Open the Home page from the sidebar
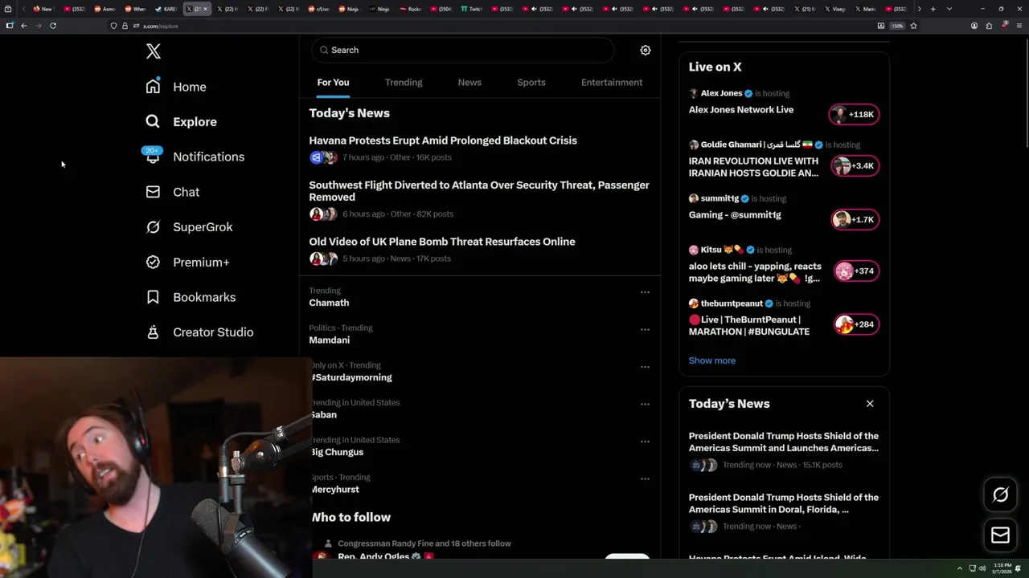 [x=175, y=87]
